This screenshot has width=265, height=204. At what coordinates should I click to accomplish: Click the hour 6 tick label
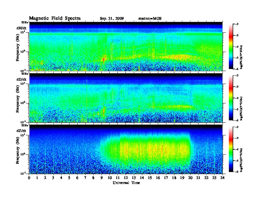[x=77, y=178]
